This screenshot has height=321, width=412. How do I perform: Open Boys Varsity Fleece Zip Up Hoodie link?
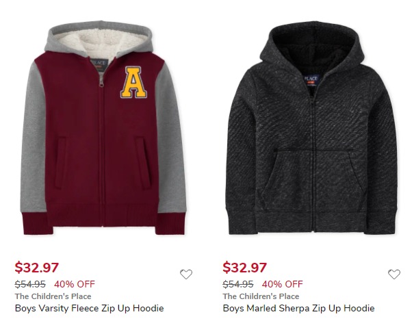[x=90, y=308]
